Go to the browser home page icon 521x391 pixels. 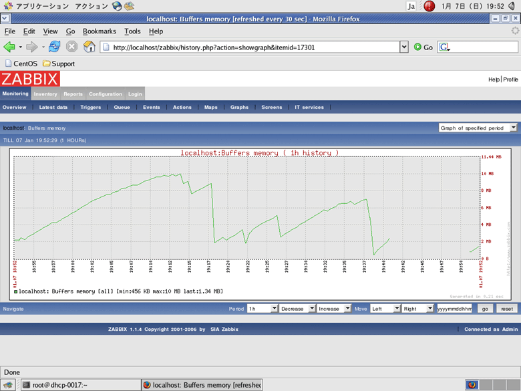[x=89, y=47]
